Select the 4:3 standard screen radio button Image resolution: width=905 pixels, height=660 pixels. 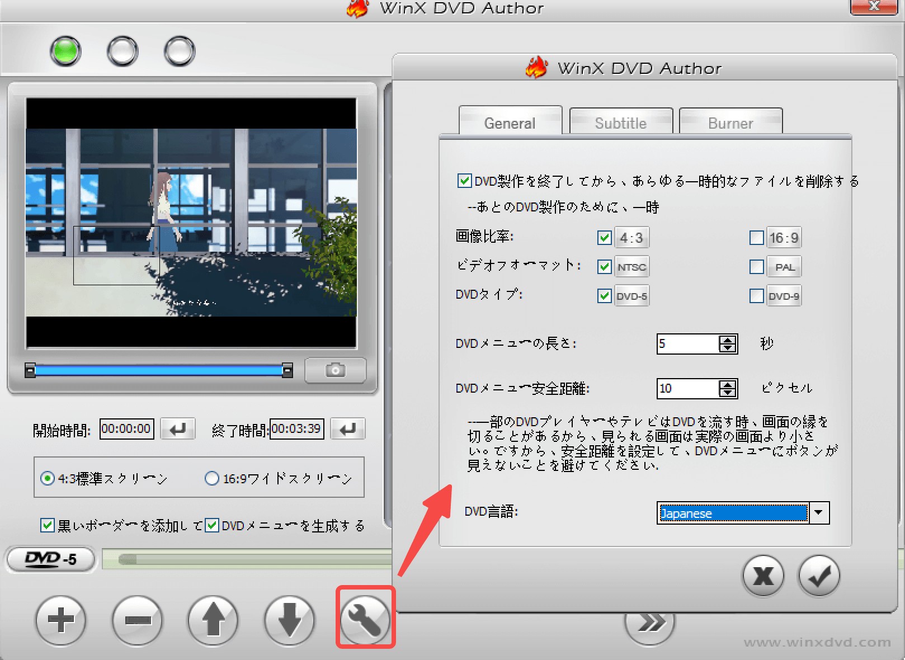coord(48,478)
